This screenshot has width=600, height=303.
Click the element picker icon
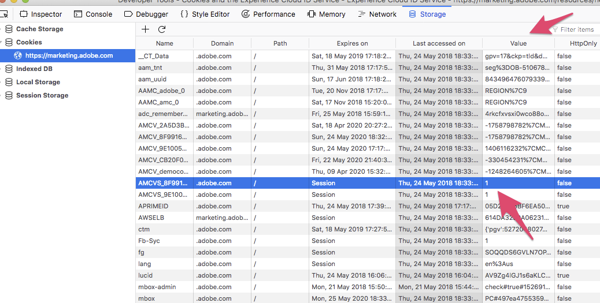pyautogui.click(x=5, y=14)
